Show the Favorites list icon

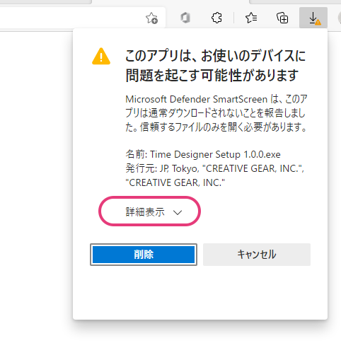pyautogui.click(x=251, y=18)
